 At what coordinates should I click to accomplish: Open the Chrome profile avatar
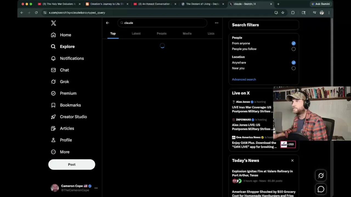click(x=322, y=13)
